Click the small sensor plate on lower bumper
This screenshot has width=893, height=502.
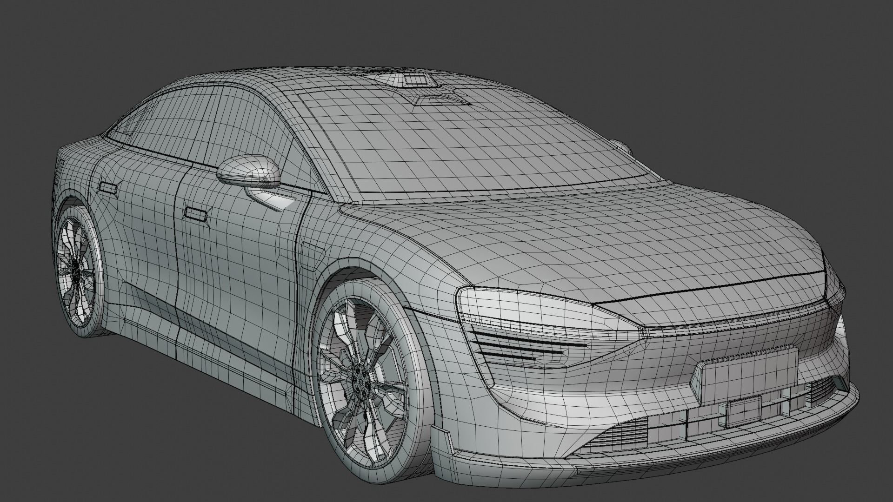[x=744, y=412]
